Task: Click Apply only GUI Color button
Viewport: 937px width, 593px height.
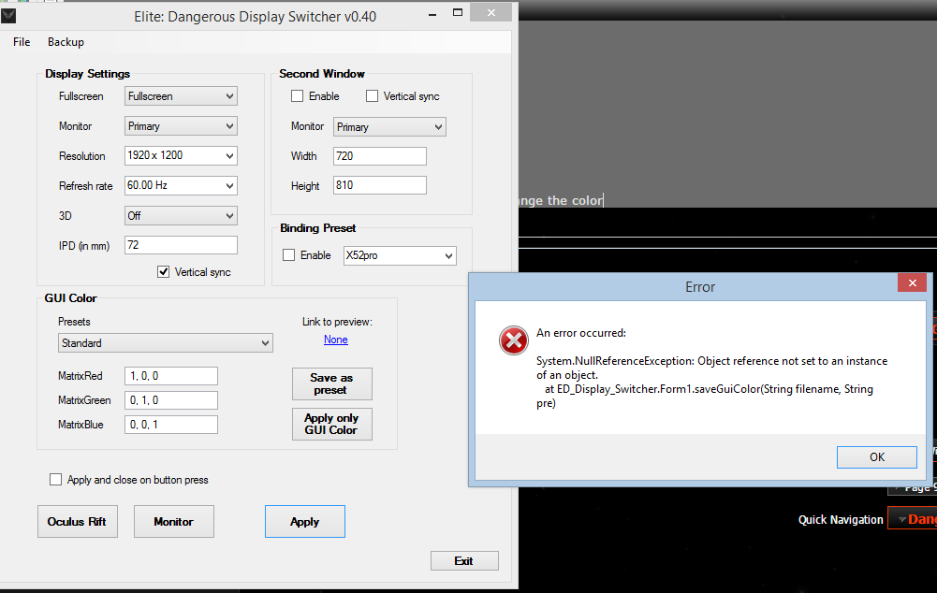Action: point(332,424)
